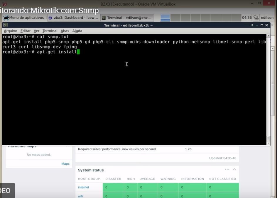
Task: Open the Editar menu
Action: click(x=26, y=31)
